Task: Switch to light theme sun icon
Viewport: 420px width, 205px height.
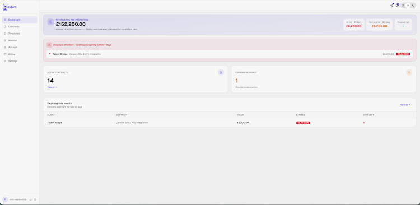Action: [408, 6]
